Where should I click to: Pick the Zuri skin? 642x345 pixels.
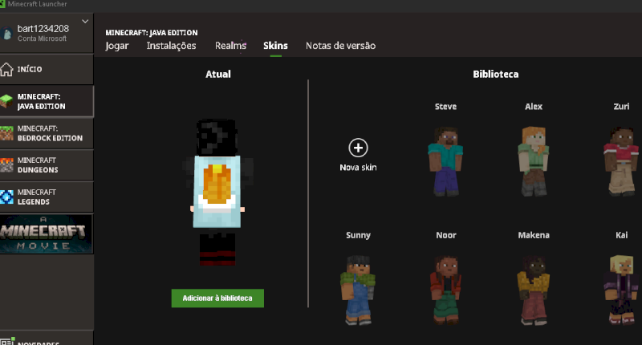coord(621,160)
